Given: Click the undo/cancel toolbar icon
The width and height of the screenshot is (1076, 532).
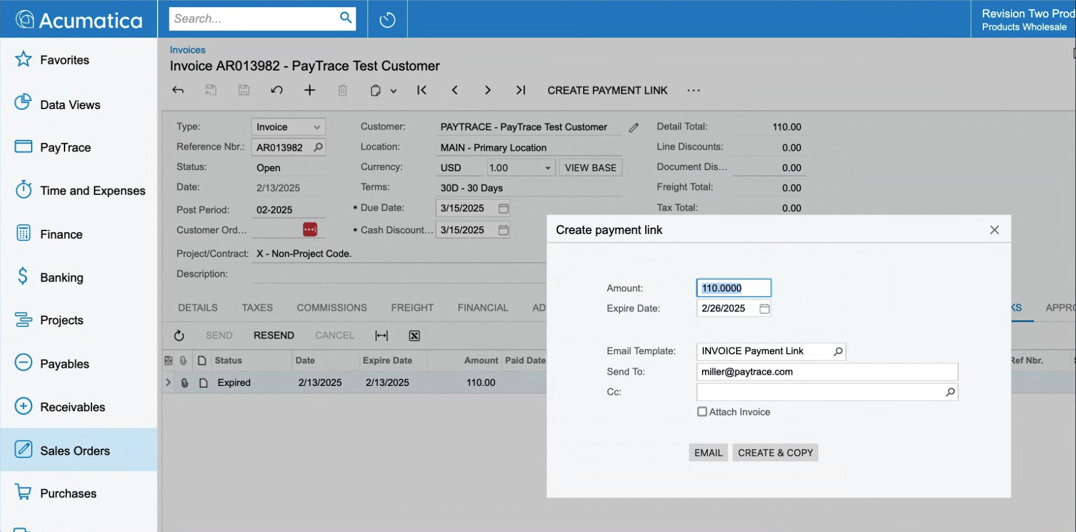Looking at the screenshot, I should pyautogui.click(x=277, y=90).
